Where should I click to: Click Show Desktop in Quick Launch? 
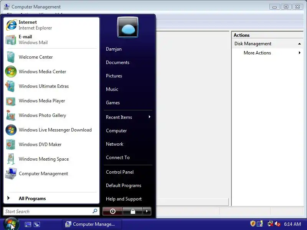pos(28,224)
